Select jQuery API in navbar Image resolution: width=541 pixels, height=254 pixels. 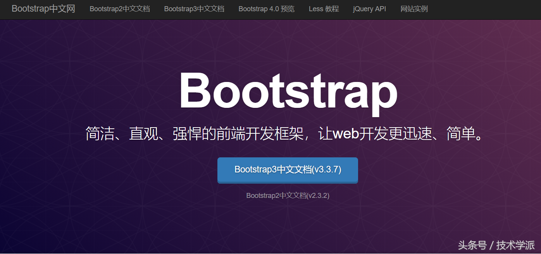pyautogui.click(x=370, y=9)
